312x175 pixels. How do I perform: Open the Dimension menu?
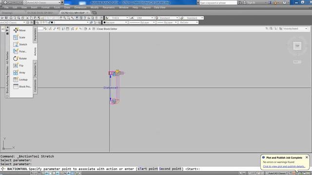coord(80,8)
